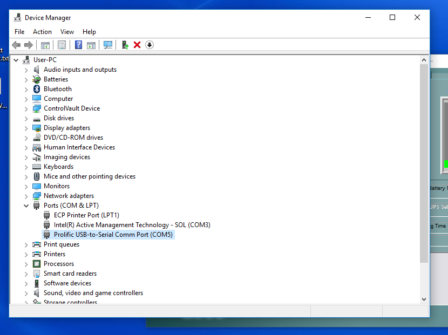Click the Smart card readers icon

(x=37, y=274)
